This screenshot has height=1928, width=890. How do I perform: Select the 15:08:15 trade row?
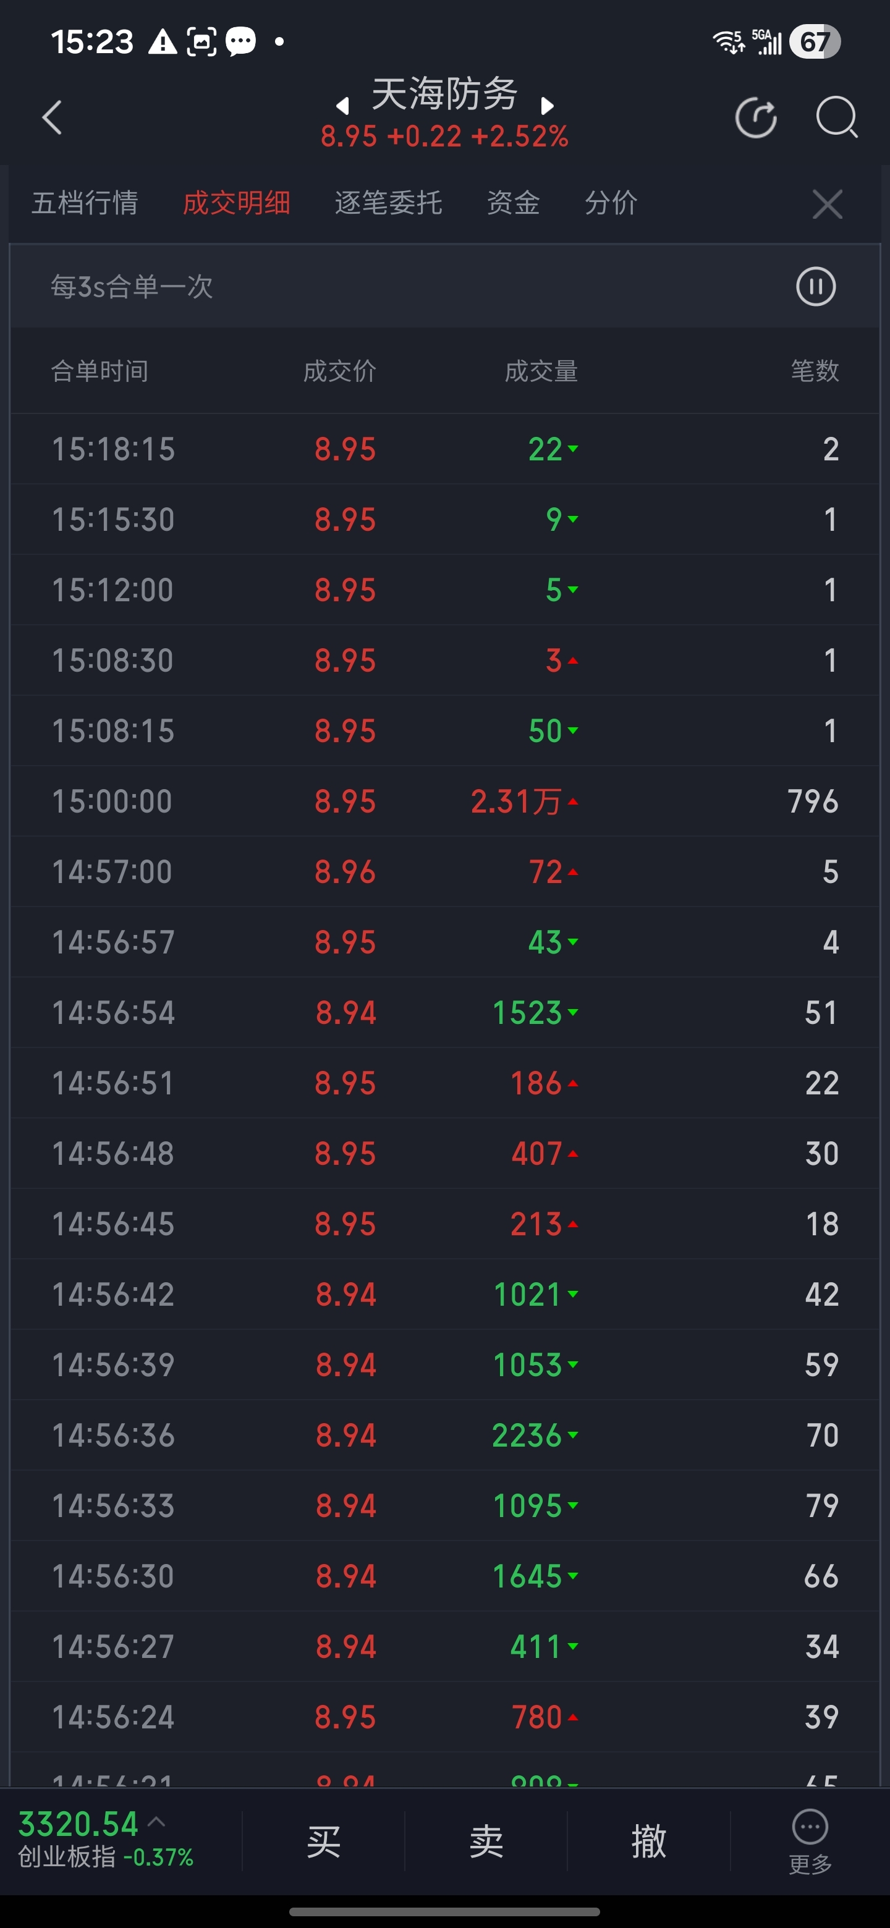click(x=444, y=730)
